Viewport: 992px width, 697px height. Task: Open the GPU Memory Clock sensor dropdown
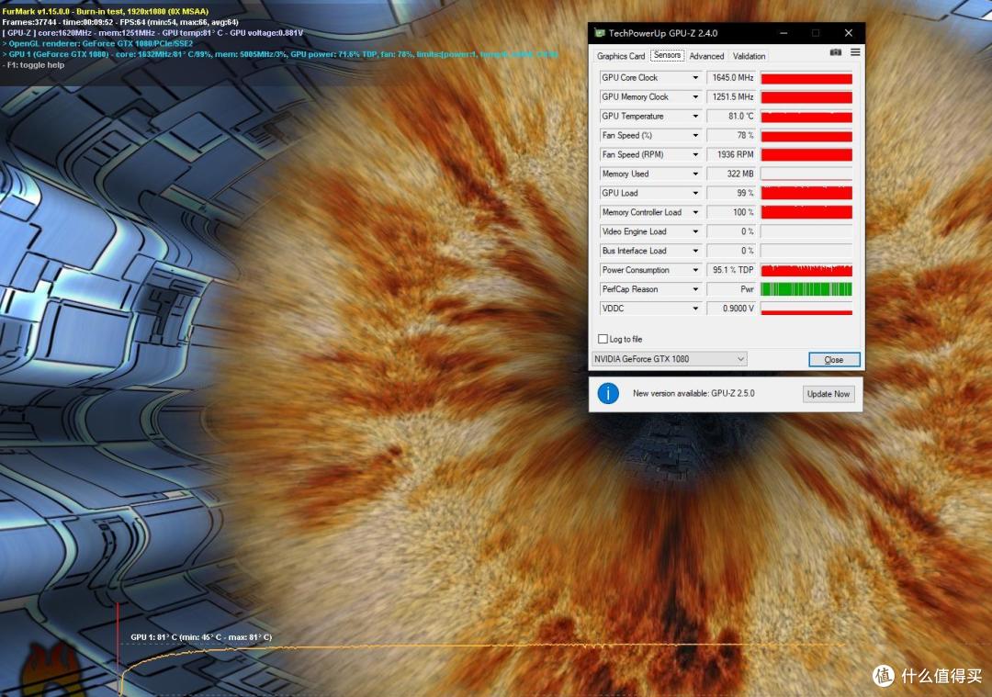pos(695,96)
